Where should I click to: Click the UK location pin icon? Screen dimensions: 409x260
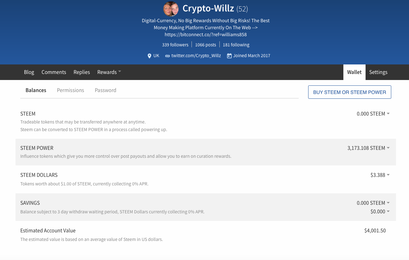pyautogui.click(x=149, y=56)
